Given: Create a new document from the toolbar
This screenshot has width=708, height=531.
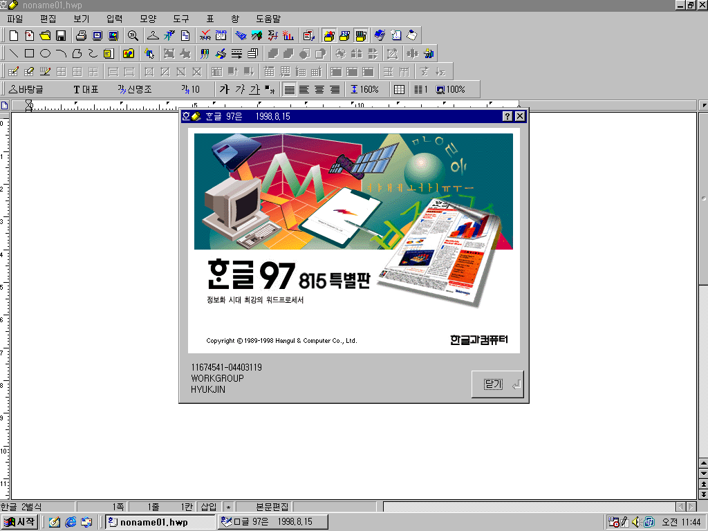Looking at the screenshot, I should pyautogui.click(x=14, y=36).
